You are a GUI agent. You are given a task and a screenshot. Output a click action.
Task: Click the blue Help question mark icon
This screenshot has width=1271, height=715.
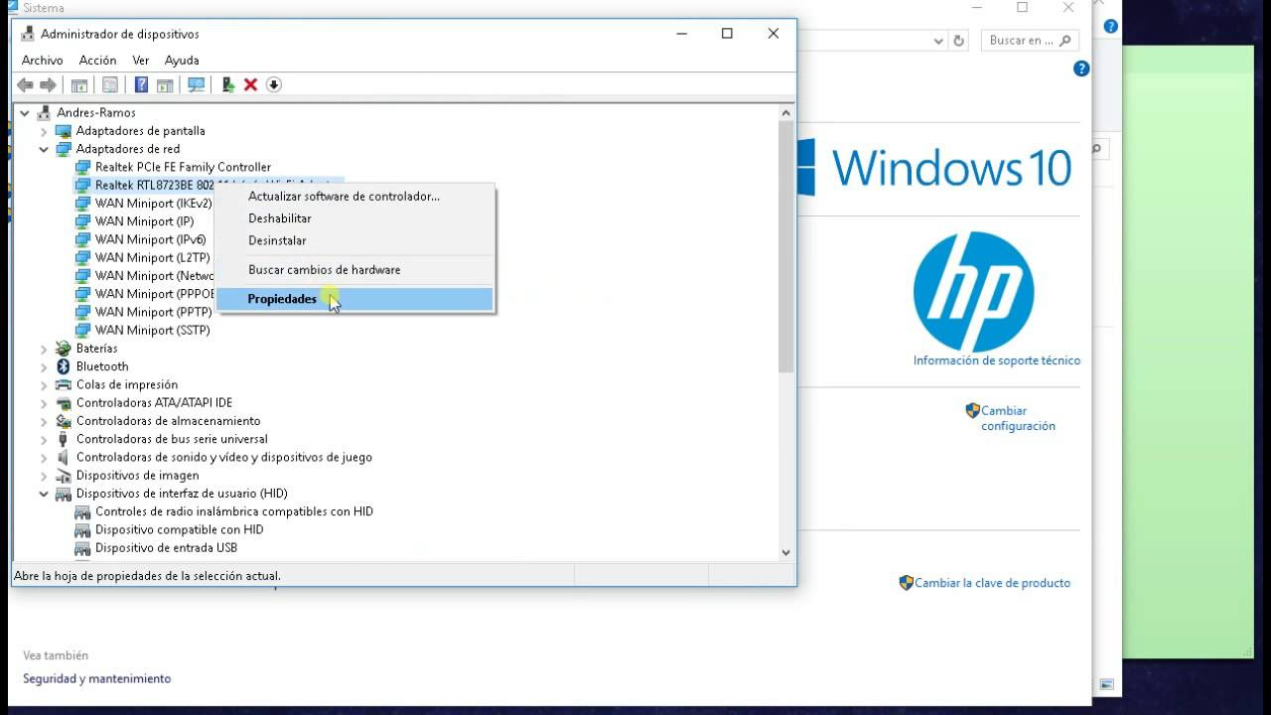pyautogui.click(x=142, y=85)
